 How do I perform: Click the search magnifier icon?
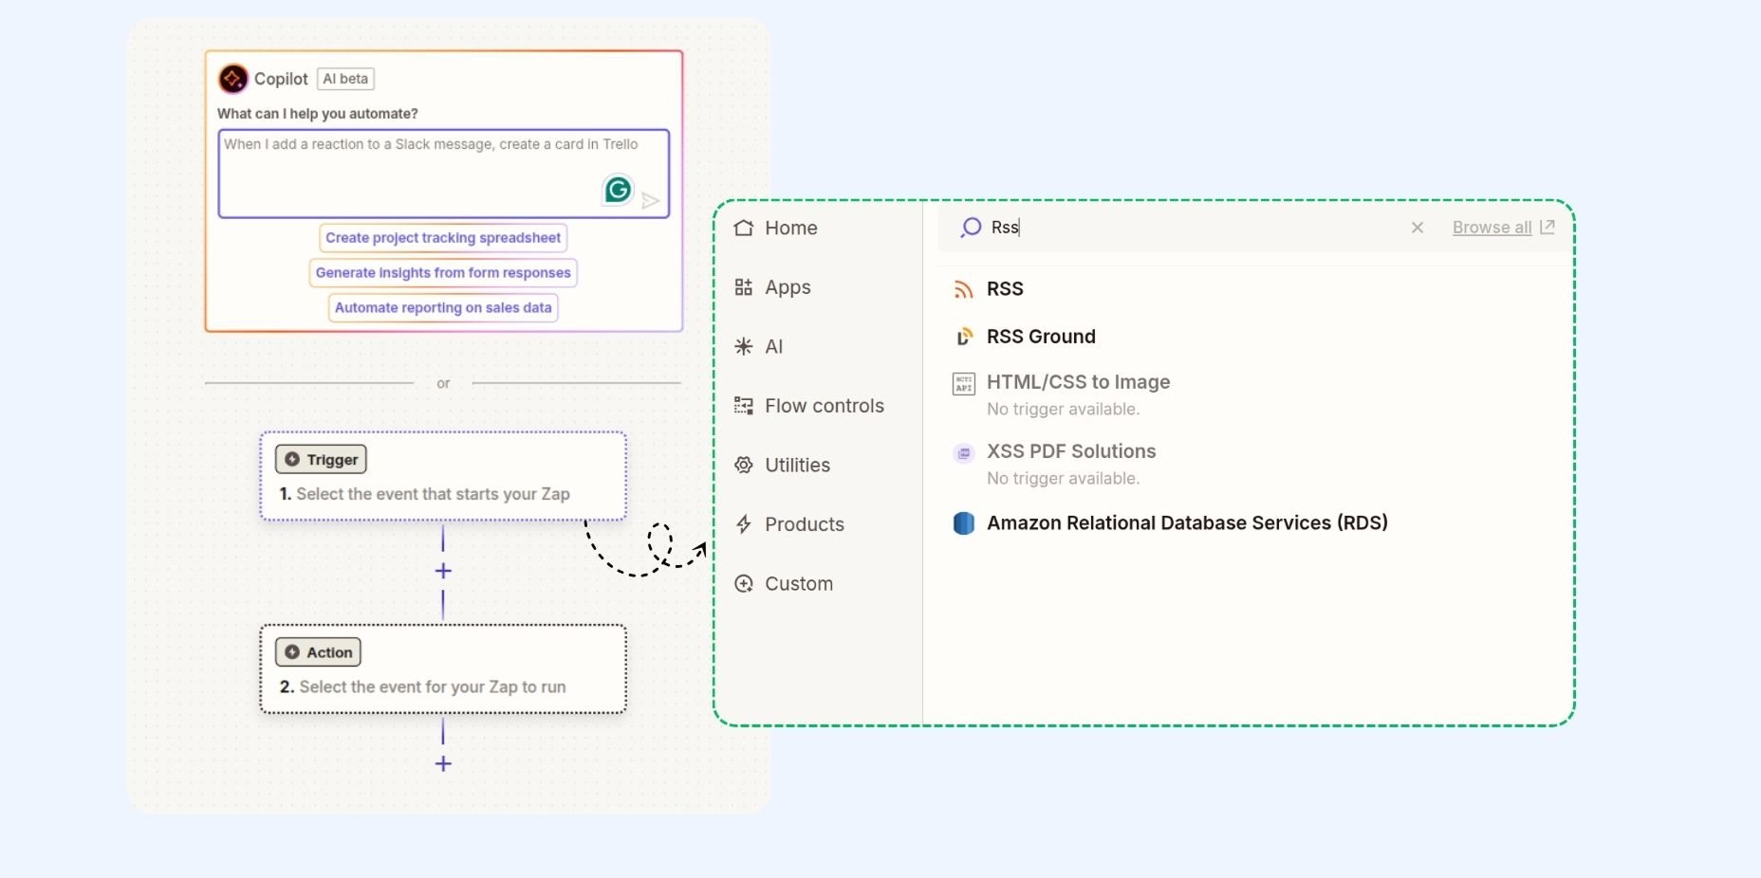coord(970,228)
